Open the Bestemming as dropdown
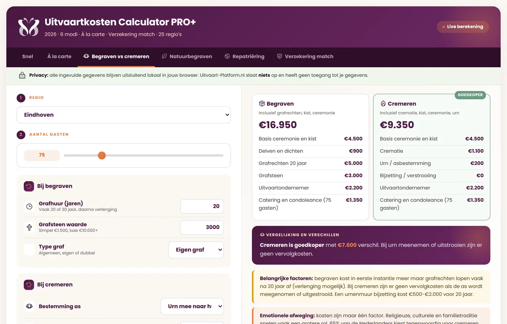The height and width of the screenshot is (324, 507). (x=192, y=306)
